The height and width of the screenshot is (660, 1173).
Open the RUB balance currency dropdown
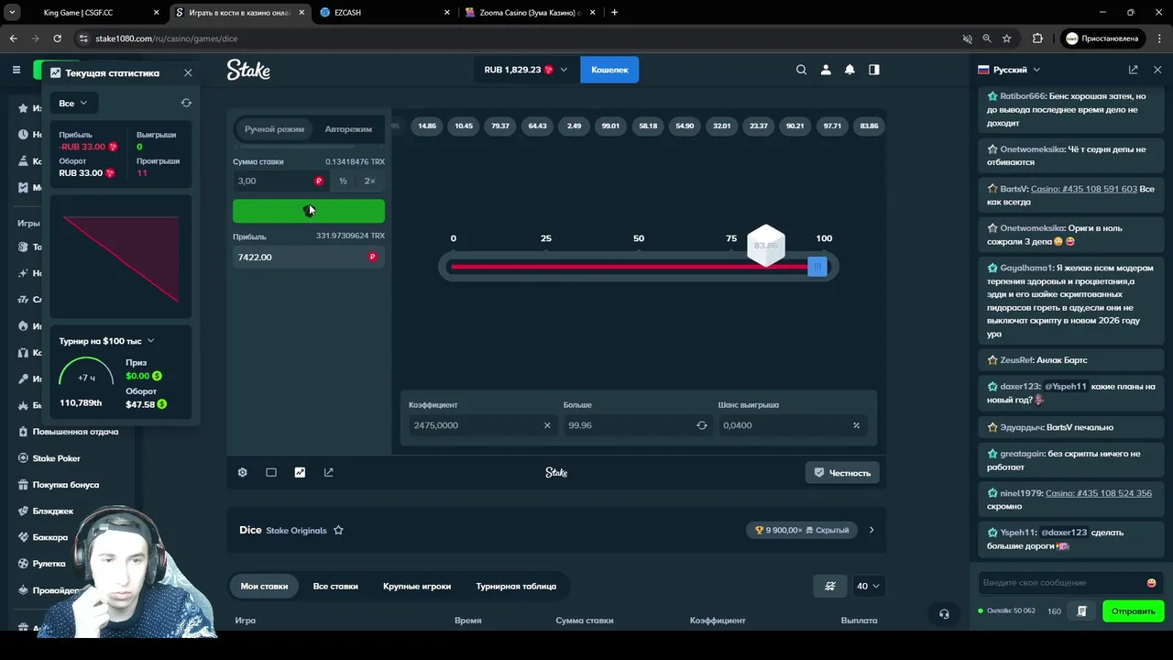(x=526, y=70)
